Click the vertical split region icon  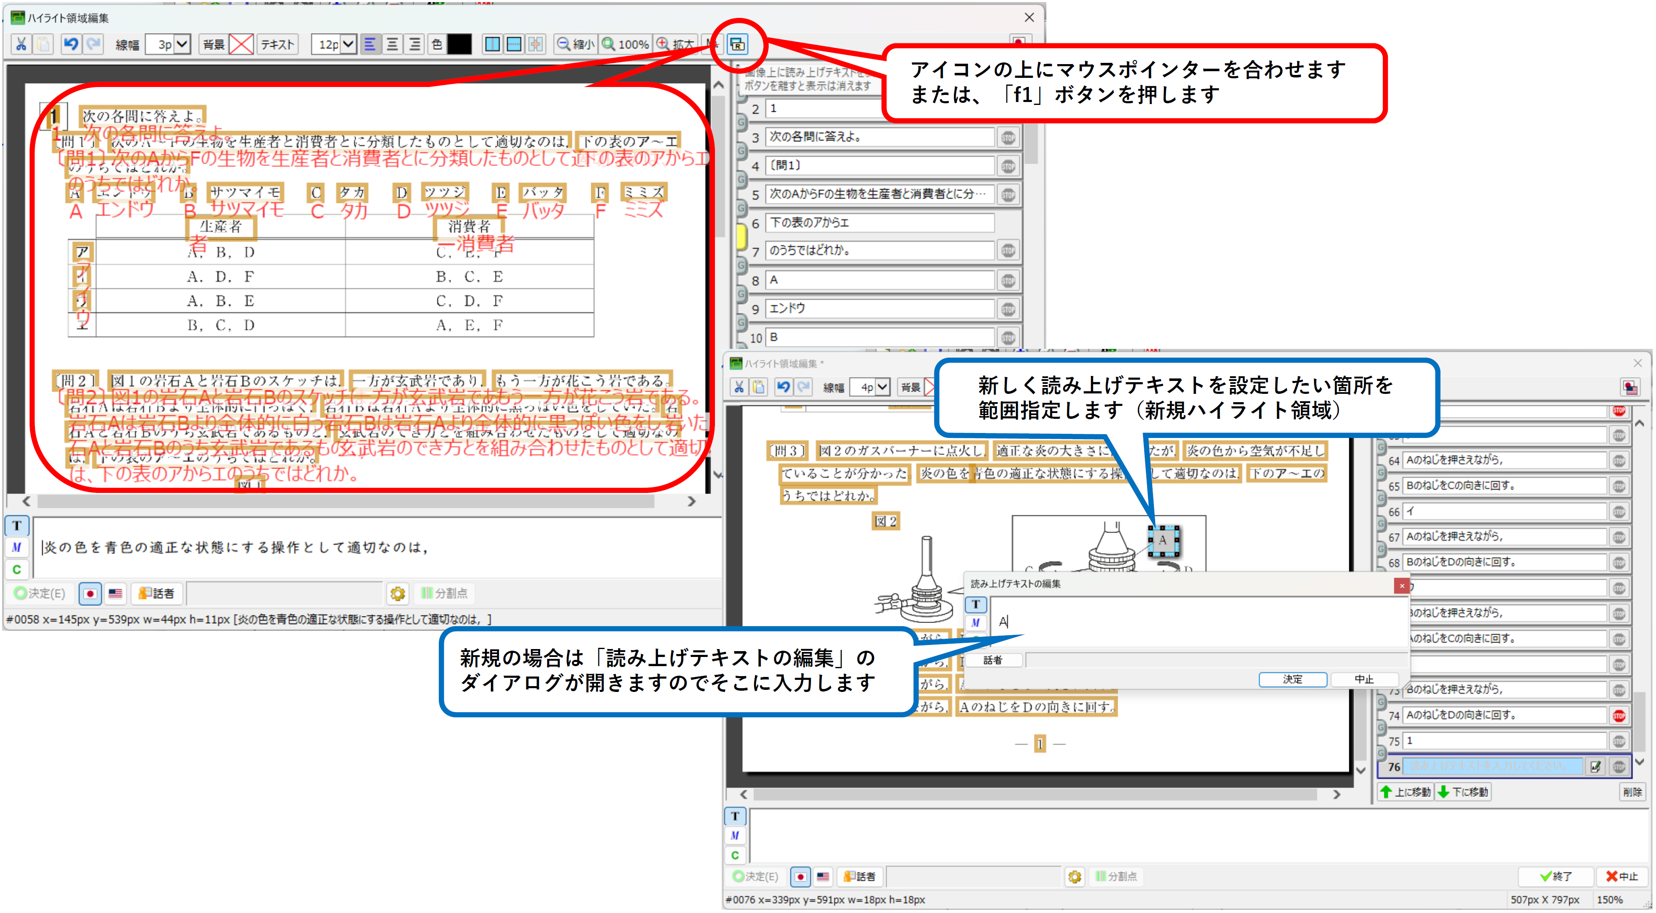pyautogui.click(x=492, y=45)
